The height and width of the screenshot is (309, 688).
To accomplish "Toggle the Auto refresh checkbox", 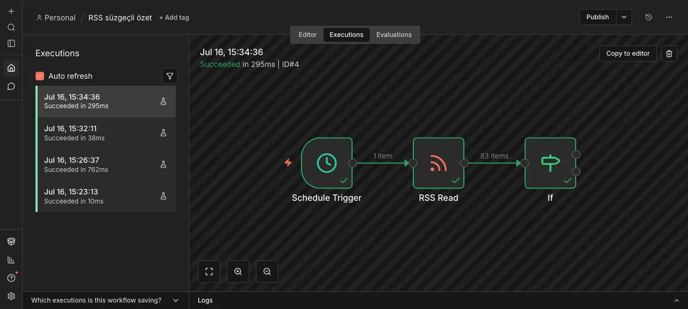I will pos(40,76).
